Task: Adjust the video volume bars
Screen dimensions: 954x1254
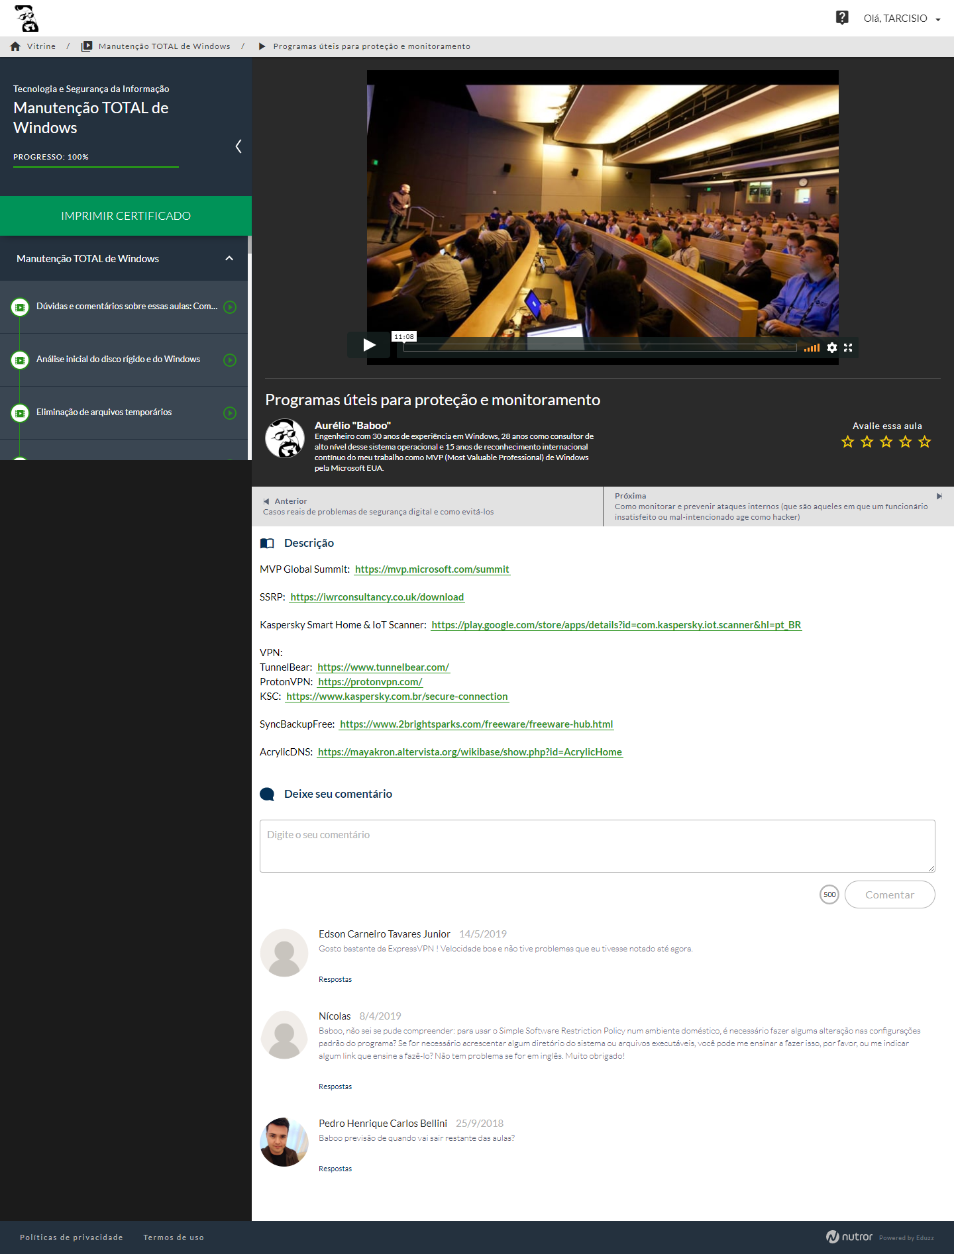Action: [x=812, y=348]
